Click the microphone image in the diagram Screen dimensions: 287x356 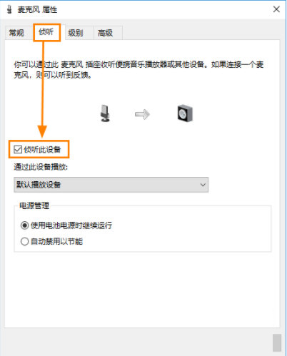[105, 113]
